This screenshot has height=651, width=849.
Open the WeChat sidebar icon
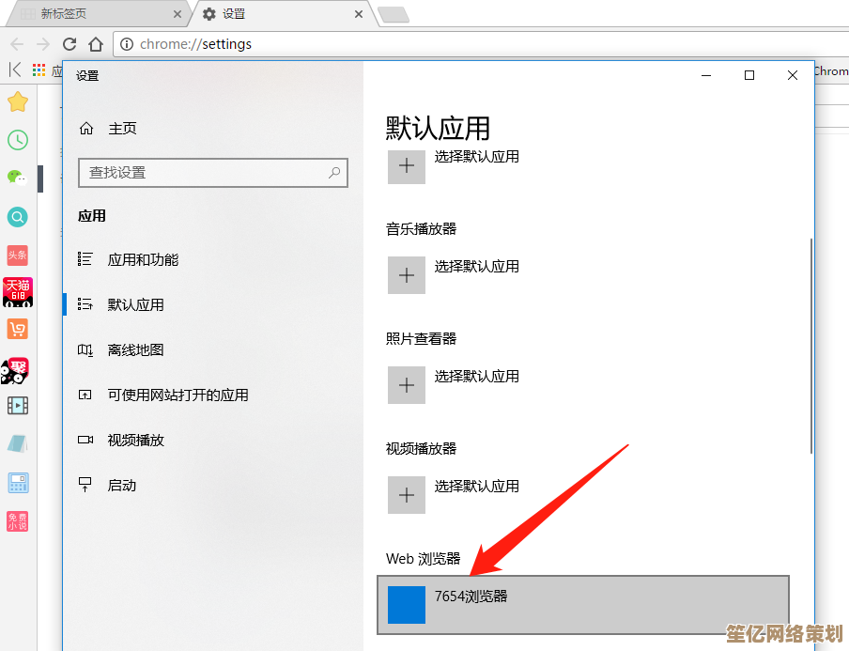[17, 178]
